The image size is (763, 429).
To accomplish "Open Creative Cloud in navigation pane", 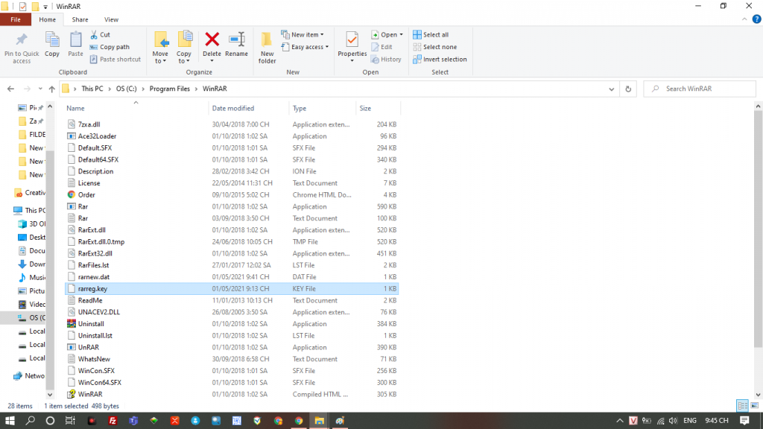I will [29, 193].
